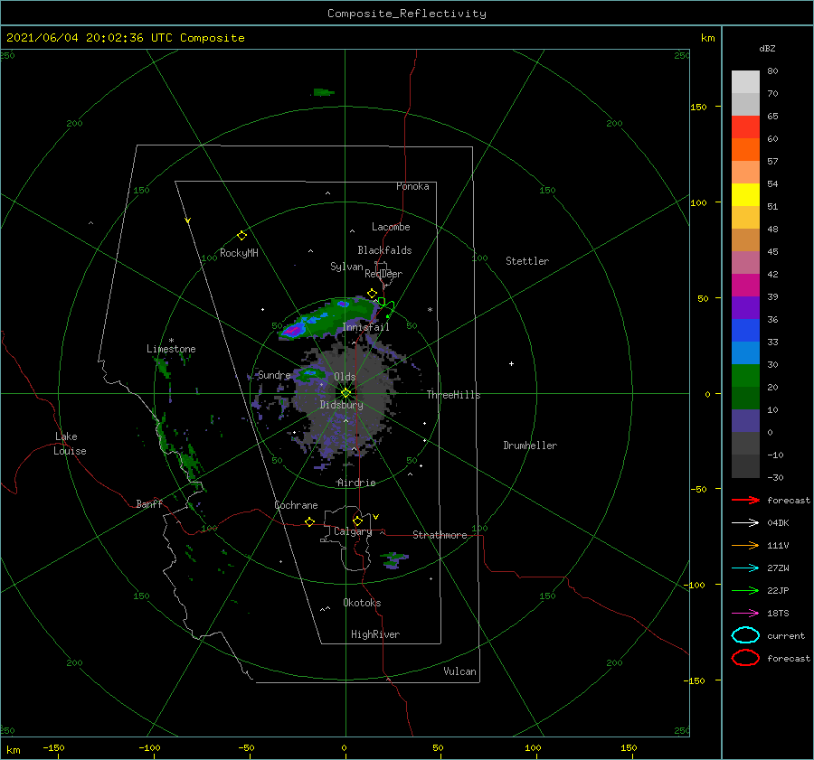814x760 pixels.
Task: Click yellow diamond marker above Calgary label
Action: tap(357, 521)
